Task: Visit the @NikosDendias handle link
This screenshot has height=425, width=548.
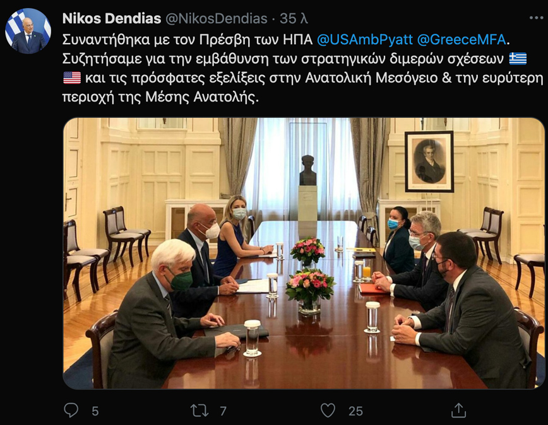Action: (217, 18)
